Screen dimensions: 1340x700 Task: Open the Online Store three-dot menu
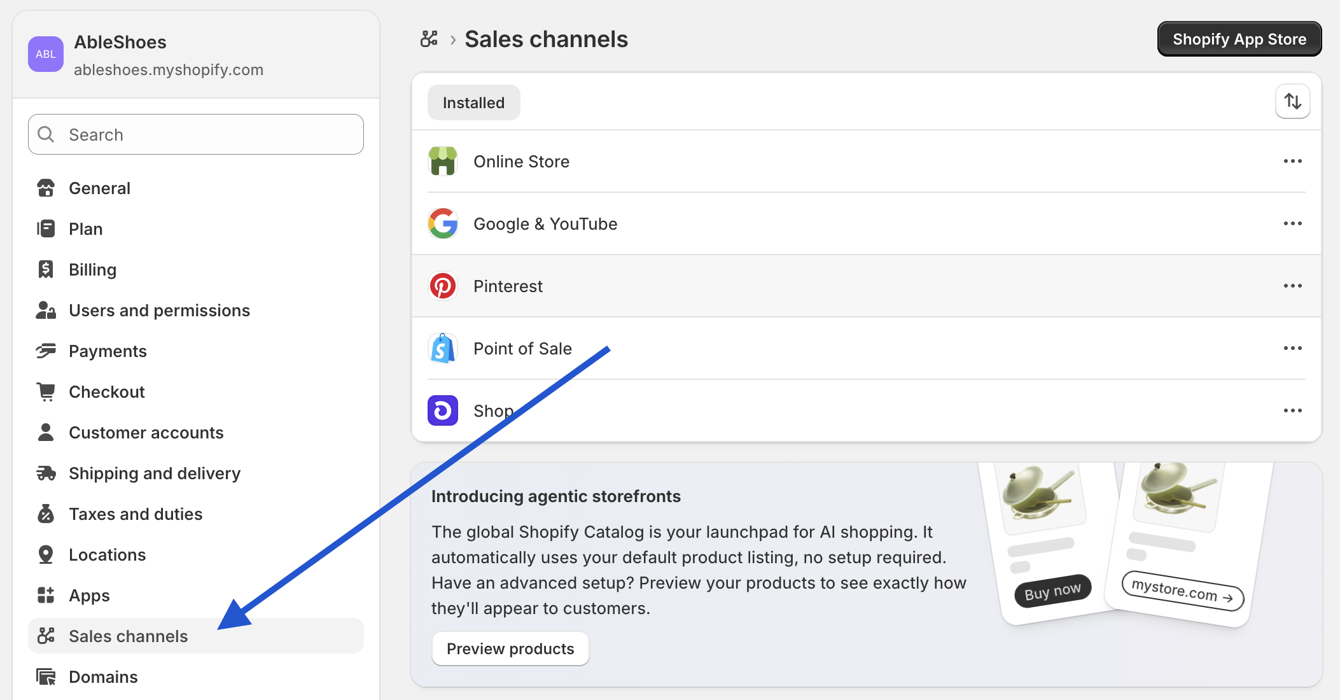(x=1292, y=162)
